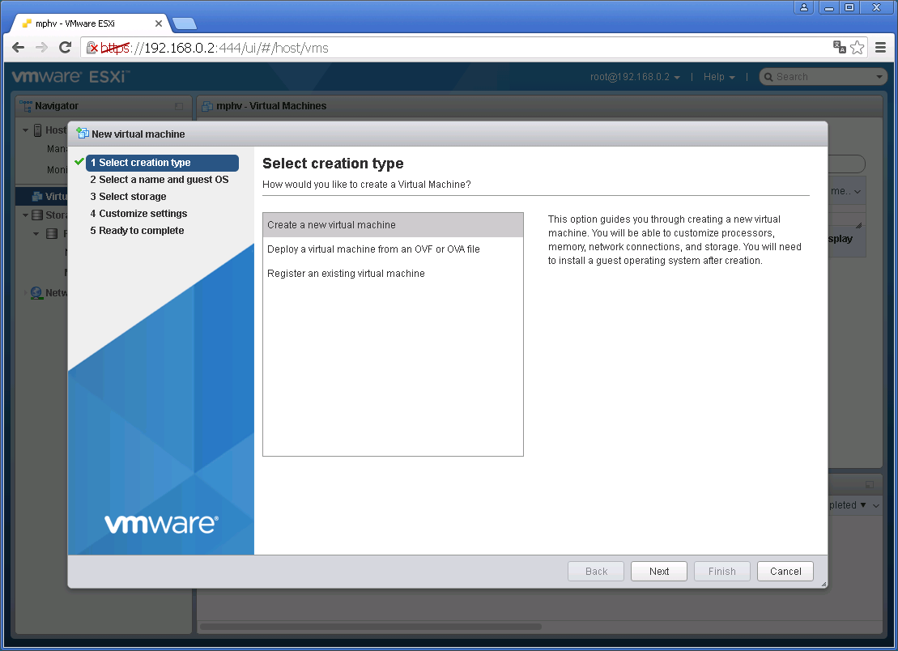This screenshot has height=651, width=898.
Task: Open the Help dropdown menu
Action: pos(719,77)
